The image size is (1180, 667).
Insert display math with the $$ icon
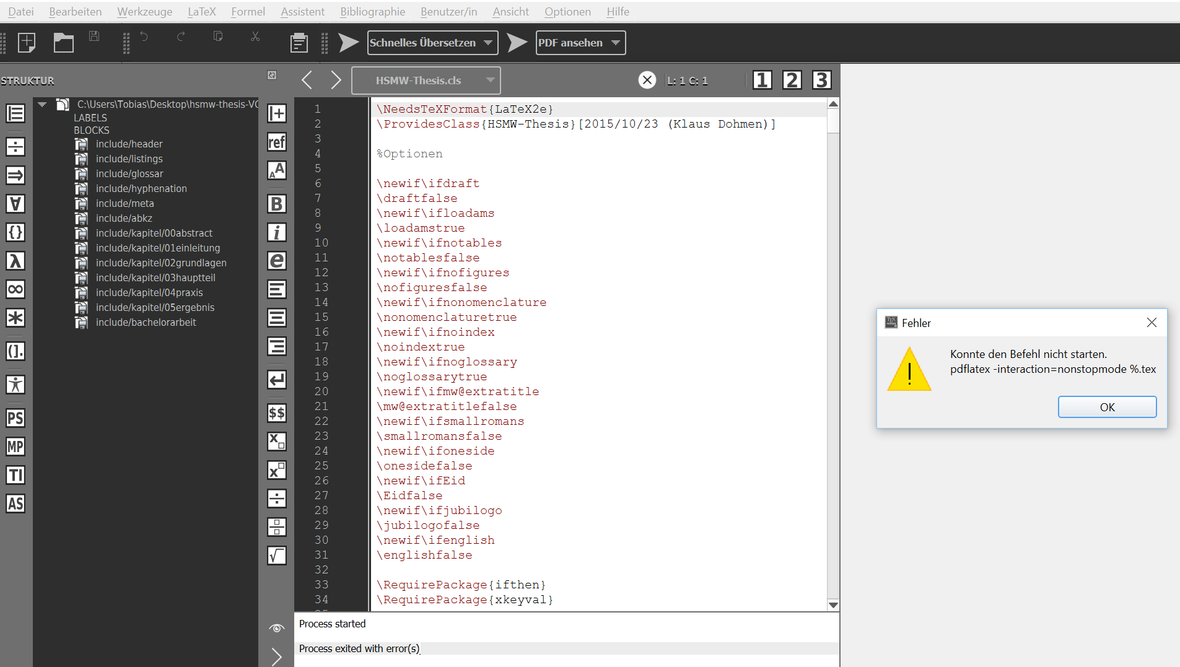coord(276,412)
